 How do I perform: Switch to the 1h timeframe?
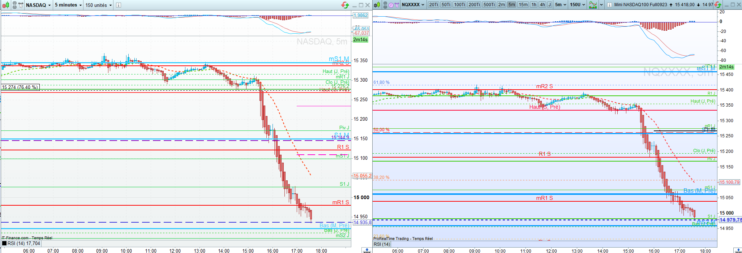[x=534, y=5]
